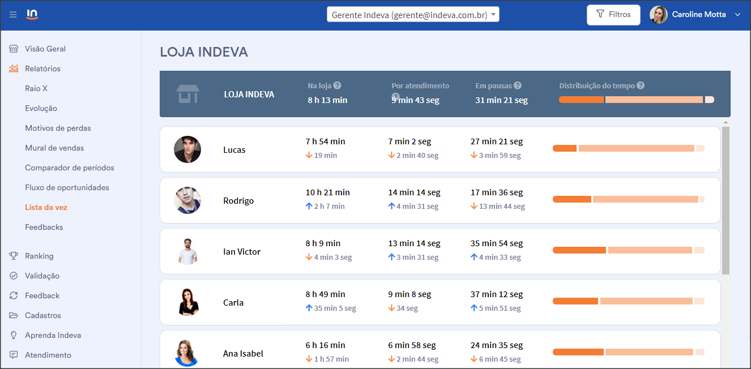The image size is (751, 369).
Task: Expand the Caroline Motta user menu
Action: pyautogui.click(x=737, y=15)
